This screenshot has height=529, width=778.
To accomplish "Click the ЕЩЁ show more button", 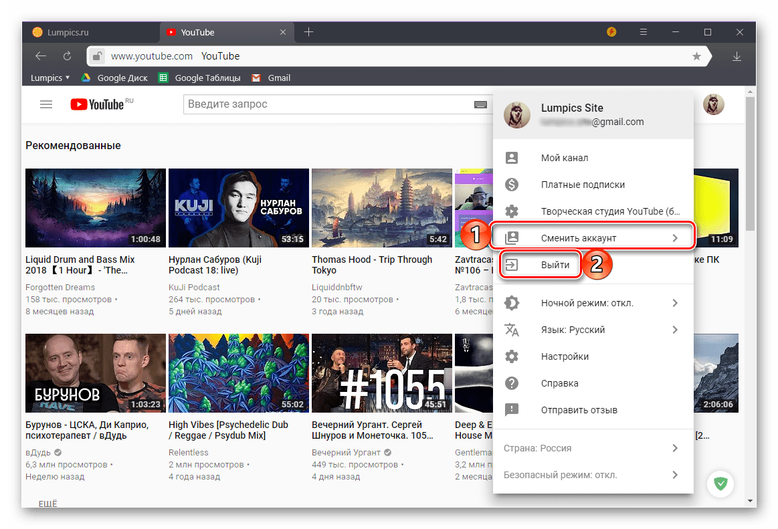I will pyautogui.click(x=47, y=503).
